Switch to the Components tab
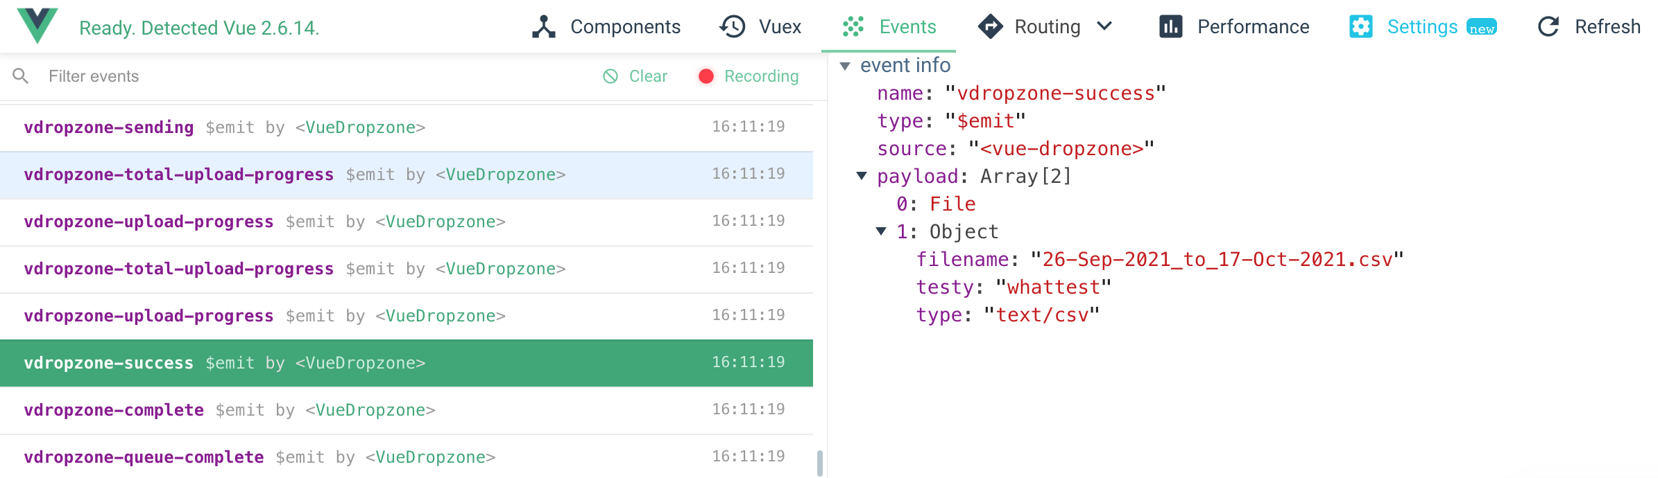This screenshot has height=478, width=1658. pyautogui.click(x=606, y=27)
